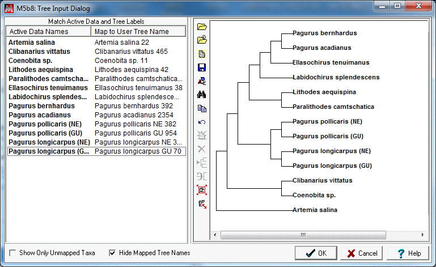436x267 pixels.
Task: Click the tree scrollbar thumb
Action: click(303, 235)
